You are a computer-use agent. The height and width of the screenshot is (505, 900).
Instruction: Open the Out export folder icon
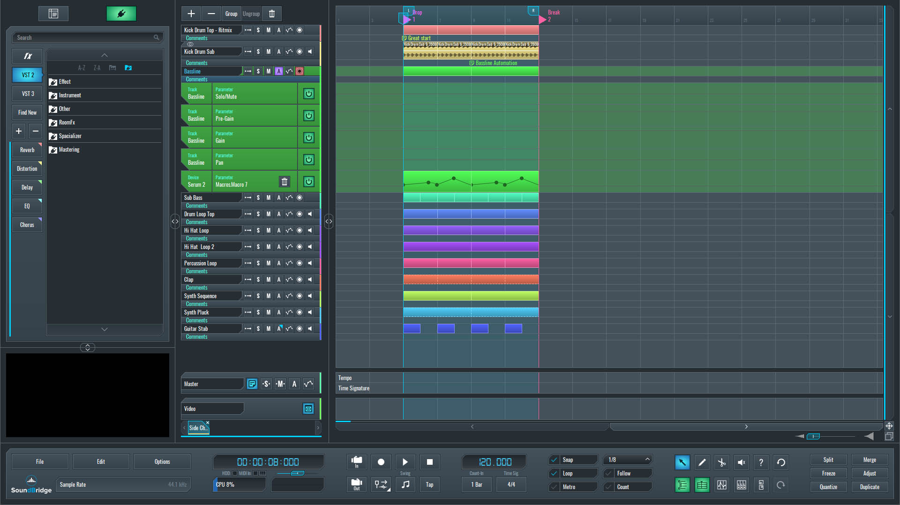coord(357,484)
